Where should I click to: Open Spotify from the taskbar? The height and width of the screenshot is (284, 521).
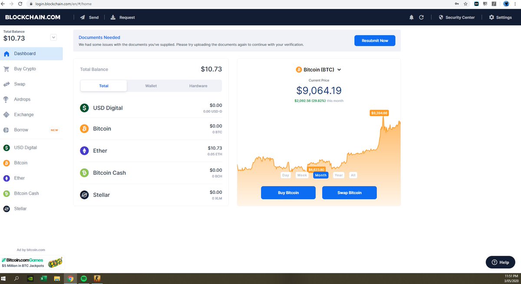click(84, 279)
